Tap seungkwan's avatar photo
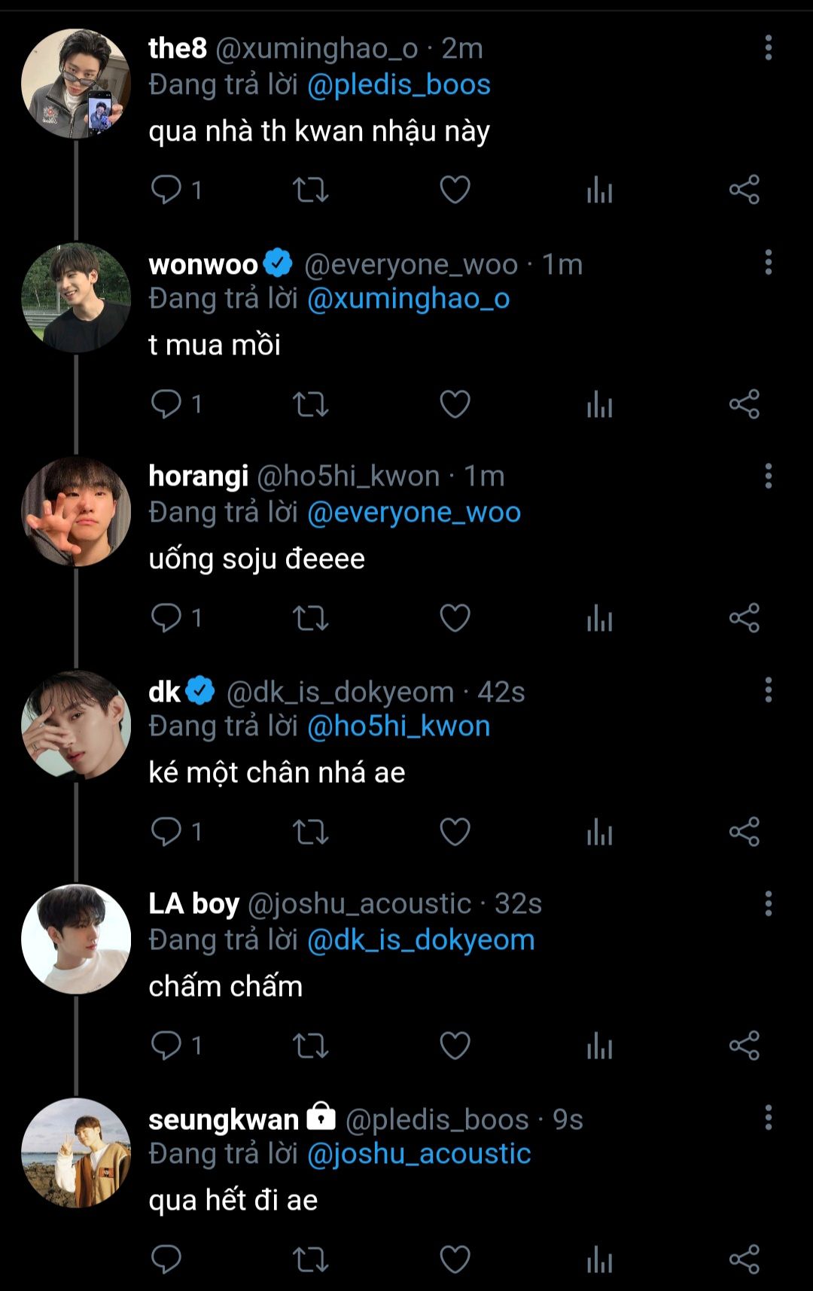 pyautogui.click(x=76, y=1152)
